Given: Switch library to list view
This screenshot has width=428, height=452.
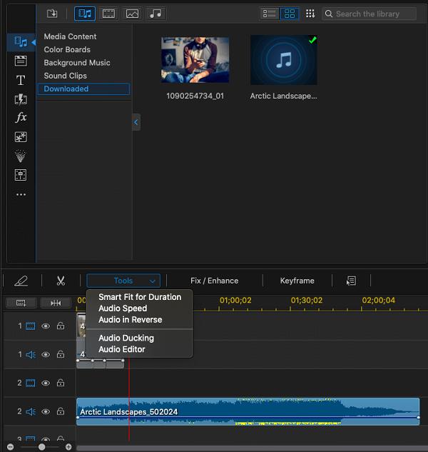Looking at the screenshot, I should coord(270,14).
